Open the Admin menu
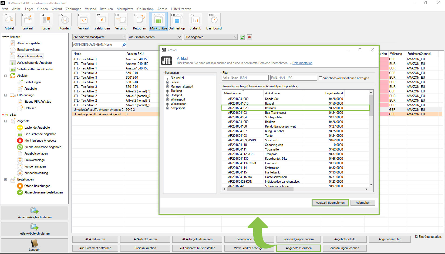This screenshot has height=254, width=445. point(162,9)
